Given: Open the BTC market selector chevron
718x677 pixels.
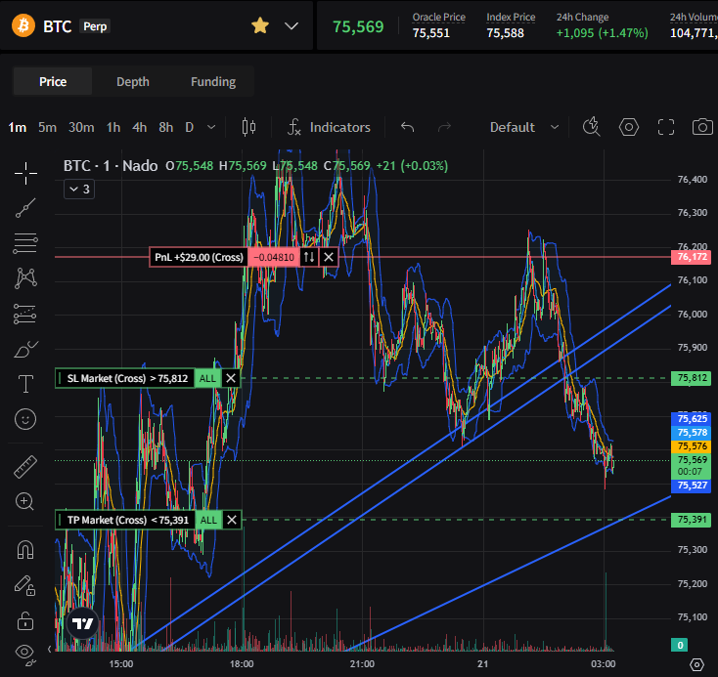Looking at the screenshot, I should tap(292, 26).
